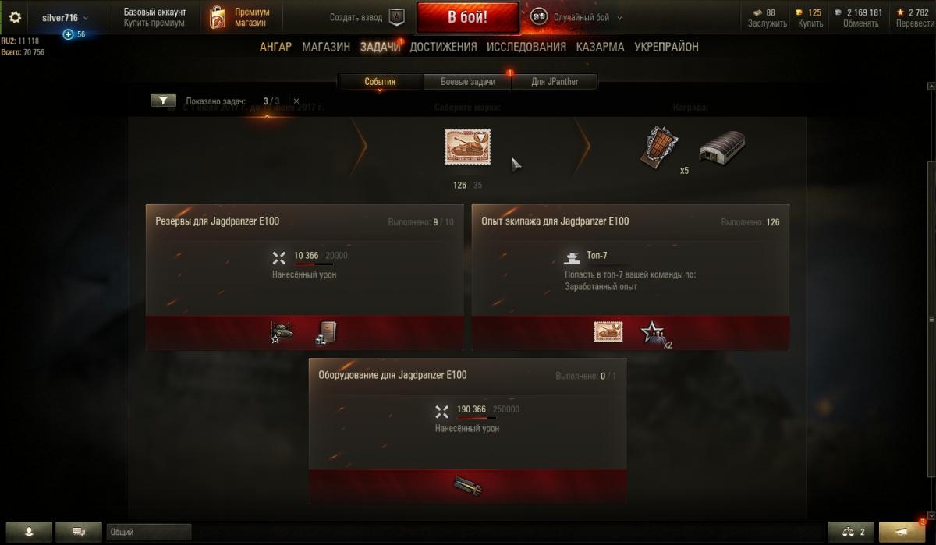936x545 pixels.
Task: Click the platoon creation star icon
Action: [x=397, y=17]
